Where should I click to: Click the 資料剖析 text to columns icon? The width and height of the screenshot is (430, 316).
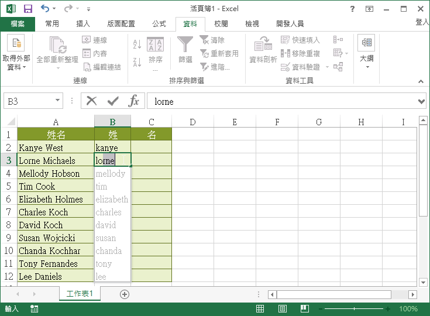263,44
